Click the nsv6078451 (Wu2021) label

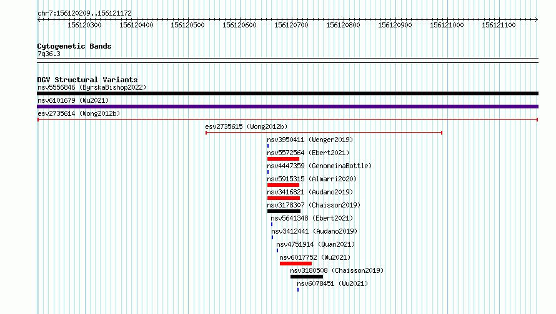click(x=332, y=283)
